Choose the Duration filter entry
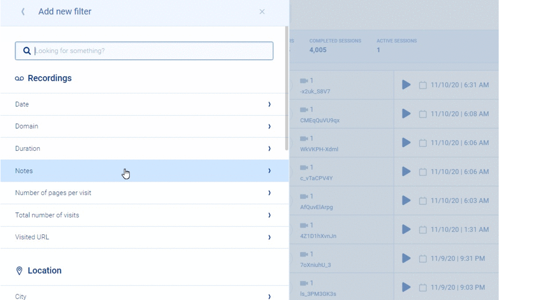The width and height of the screenshot is (535, 300). pos(28,148)
